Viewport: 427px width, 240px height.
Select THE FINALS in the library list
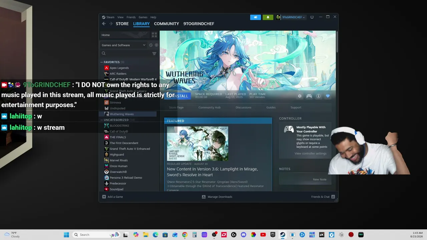pos(118,137)
